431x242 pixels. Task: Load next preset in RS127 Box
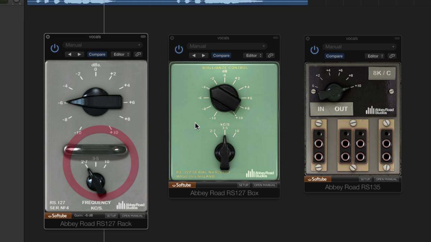pyautogui.click(x=203, y=56)
